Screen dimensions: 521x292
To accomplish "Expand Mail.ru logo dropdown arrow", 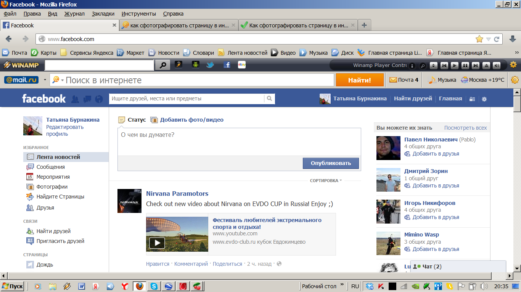I will (x=45, y=80).
